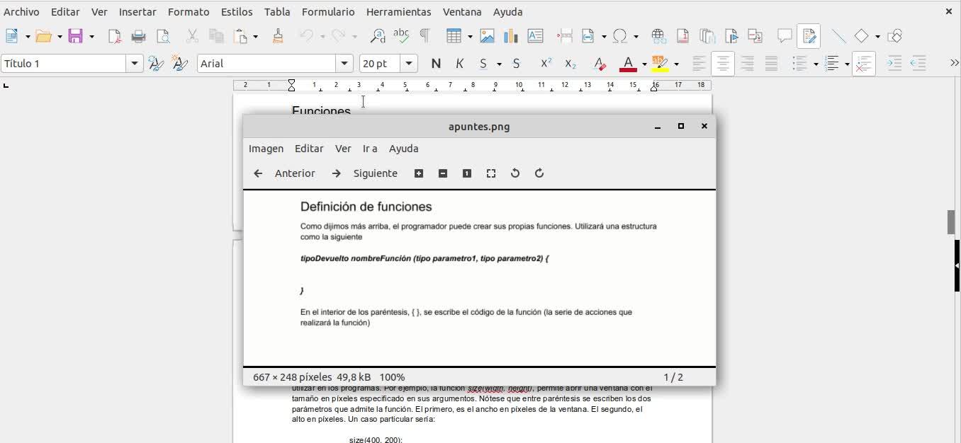The height and width of the screenshot is (443, 961).
Task: Click the fit-to-window zoom icon in viewer
Action: (491, 173)
